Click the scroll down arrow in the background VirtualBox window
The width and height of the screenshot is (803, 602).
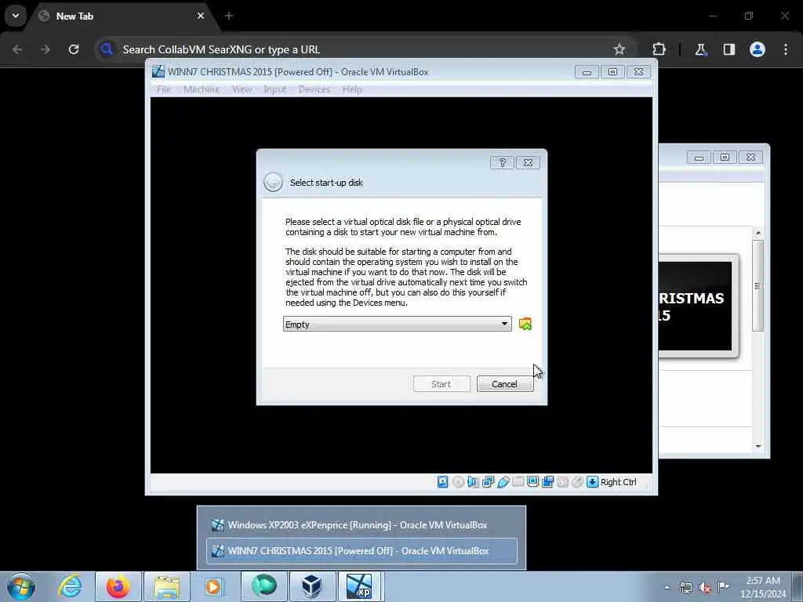tap(758, 446)
